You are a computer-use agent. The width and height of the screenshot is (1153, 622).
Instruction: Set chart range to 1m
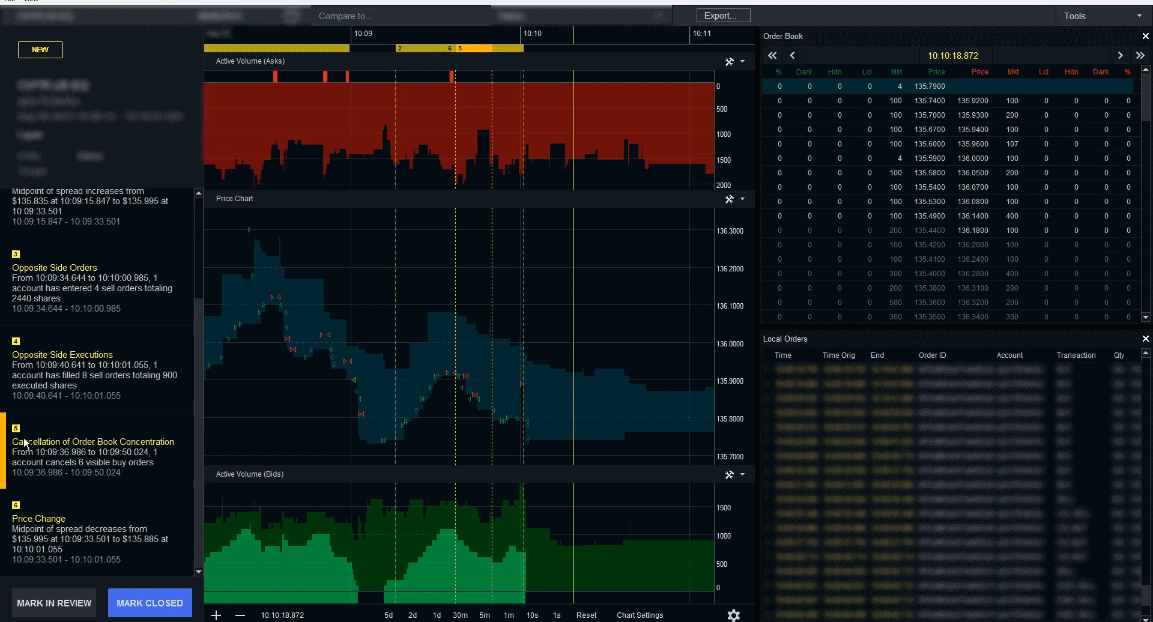[509, 615]
